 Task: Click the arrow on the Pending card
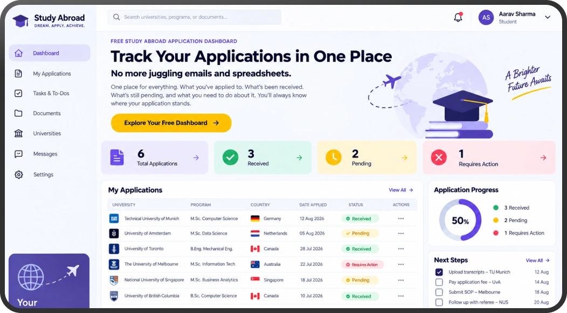click(x=404, y=158)
